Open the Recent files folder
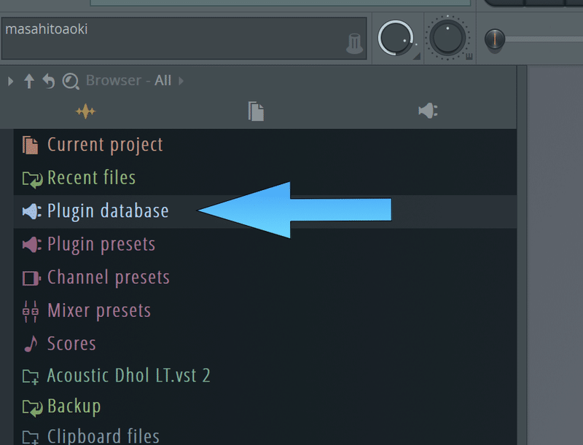This screenshot has width=583, height=445. click(x=265, y=178)
